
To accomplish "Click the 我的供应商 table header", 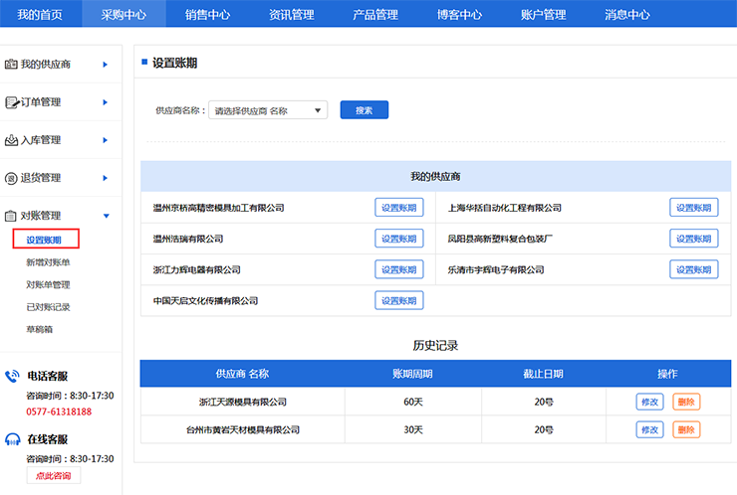I will point(435,176).
